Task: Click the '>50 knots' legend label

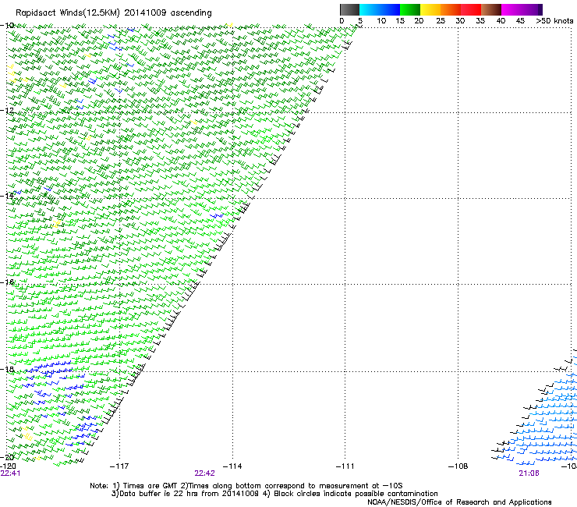Action: [554, 21]
